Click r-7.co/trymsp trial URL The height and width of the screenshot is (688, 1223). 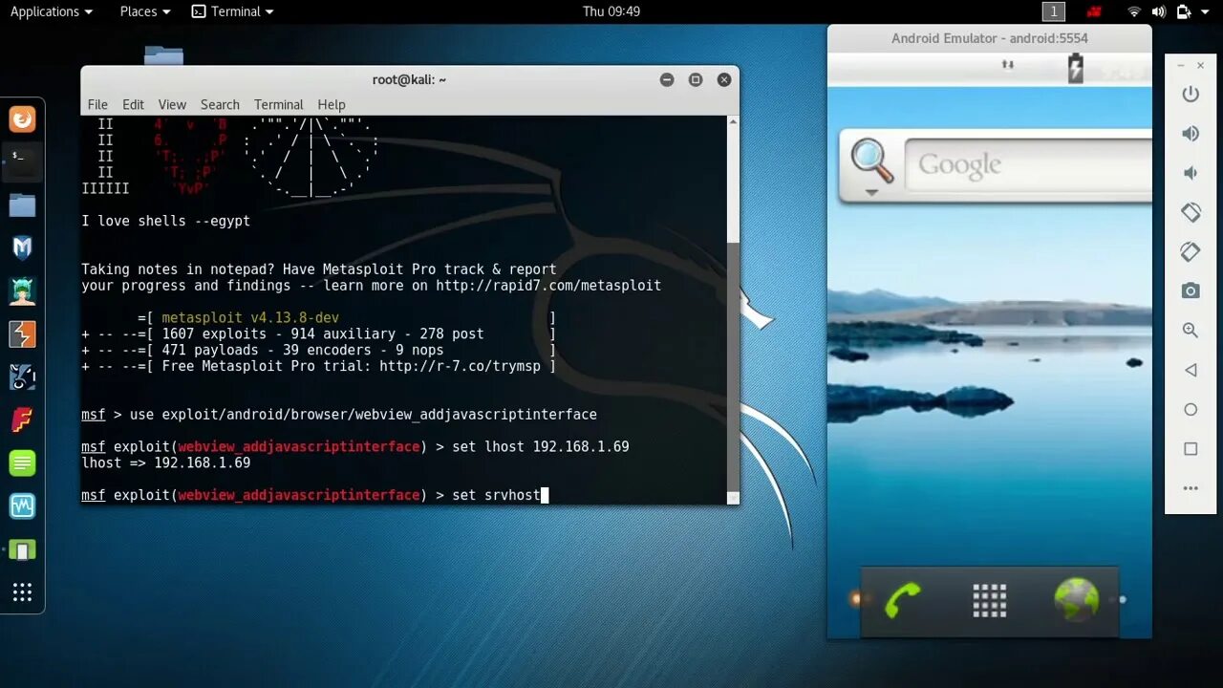tap(460, 366)
